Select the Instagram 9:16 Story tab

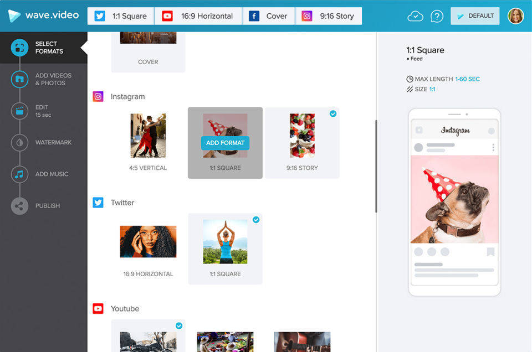(x=328, y=16)
